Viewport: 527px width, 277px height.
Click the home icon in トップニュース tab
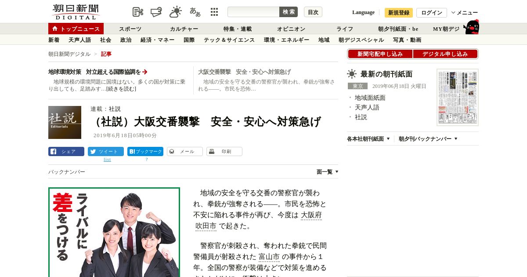pos(55,29)
